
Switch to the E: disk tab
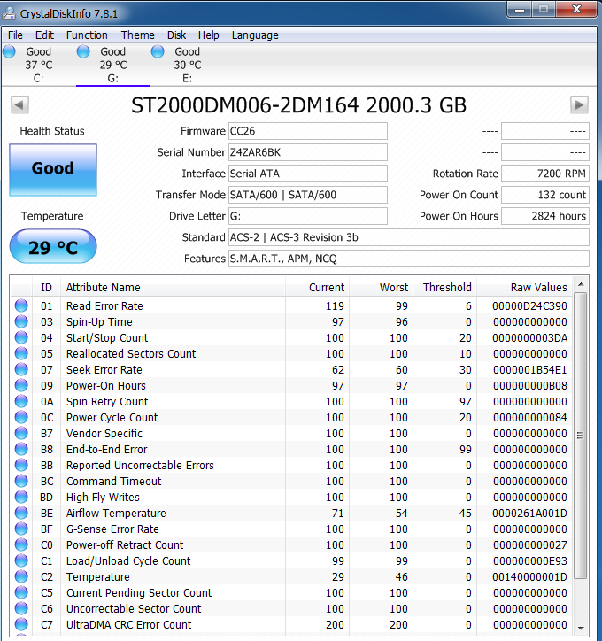[188, 65]
